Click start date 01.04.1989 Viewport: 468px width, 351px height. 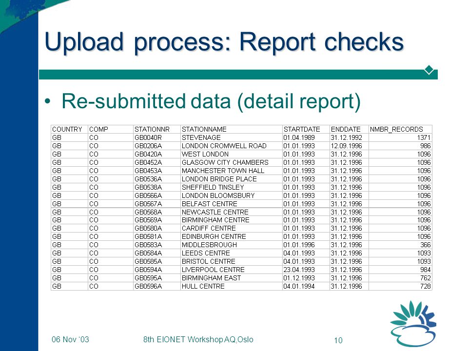(299, 137)
